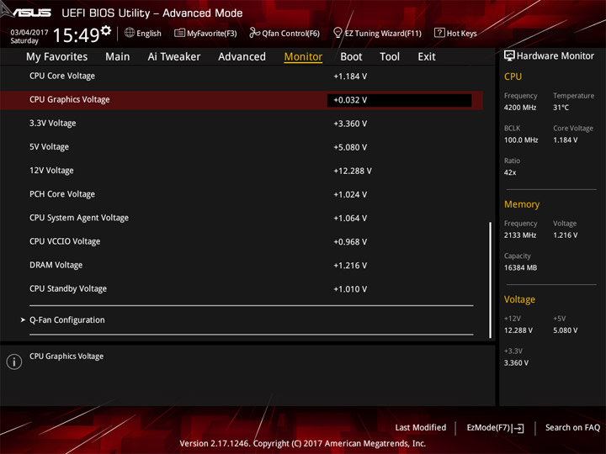Click the +5.080 V value
The width and height of the screenshot is (606, 454).
tap(350, 147)
